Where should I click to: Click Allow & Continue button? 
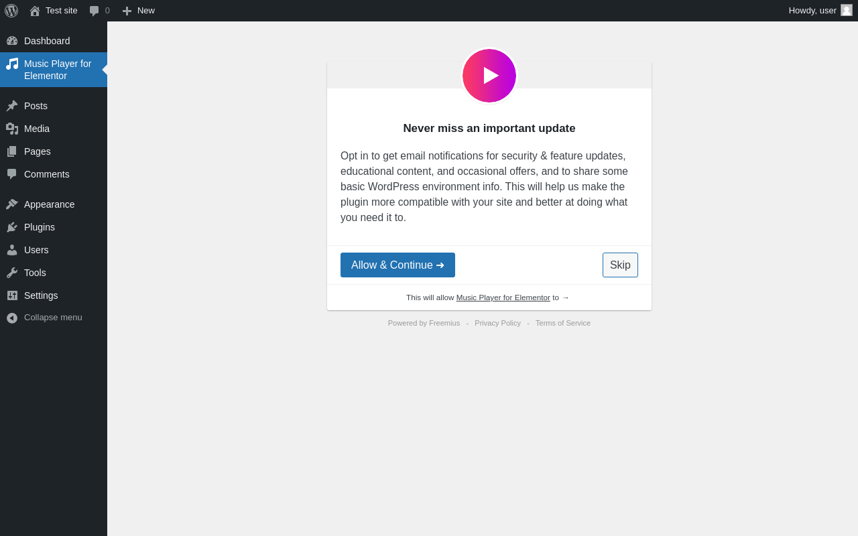[397, 265]
